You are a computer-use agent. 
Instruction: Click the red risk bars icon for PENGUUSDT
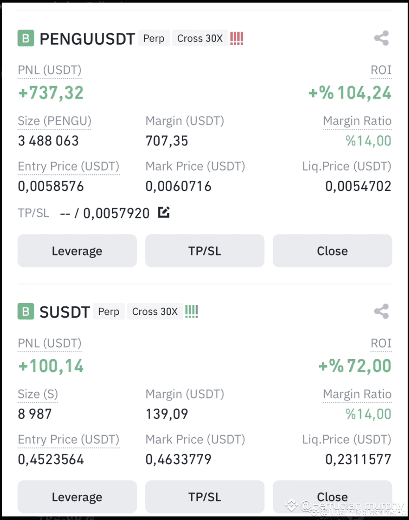click(x=236, y=38)
